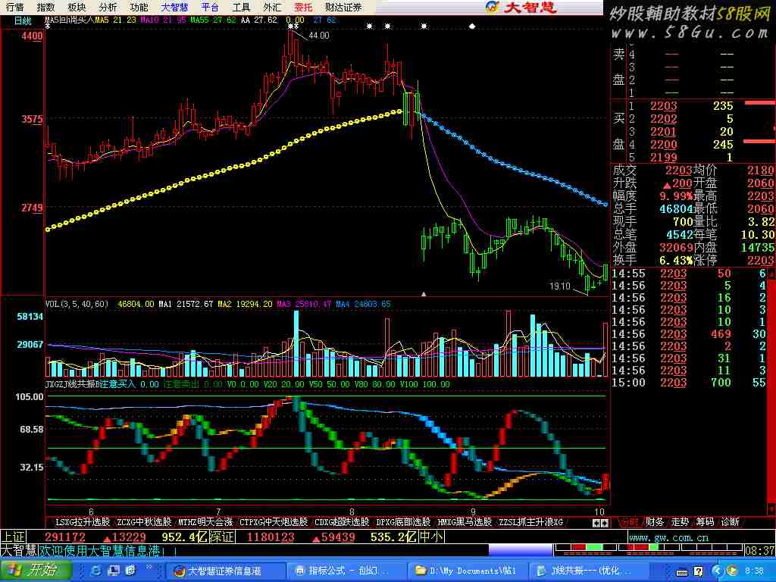Open the 外汇 menu
Screen dimensions: 776x582
coord(272,7)
